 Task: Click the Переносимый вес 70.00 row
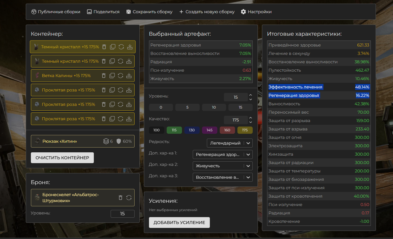[x=319, y=112]
